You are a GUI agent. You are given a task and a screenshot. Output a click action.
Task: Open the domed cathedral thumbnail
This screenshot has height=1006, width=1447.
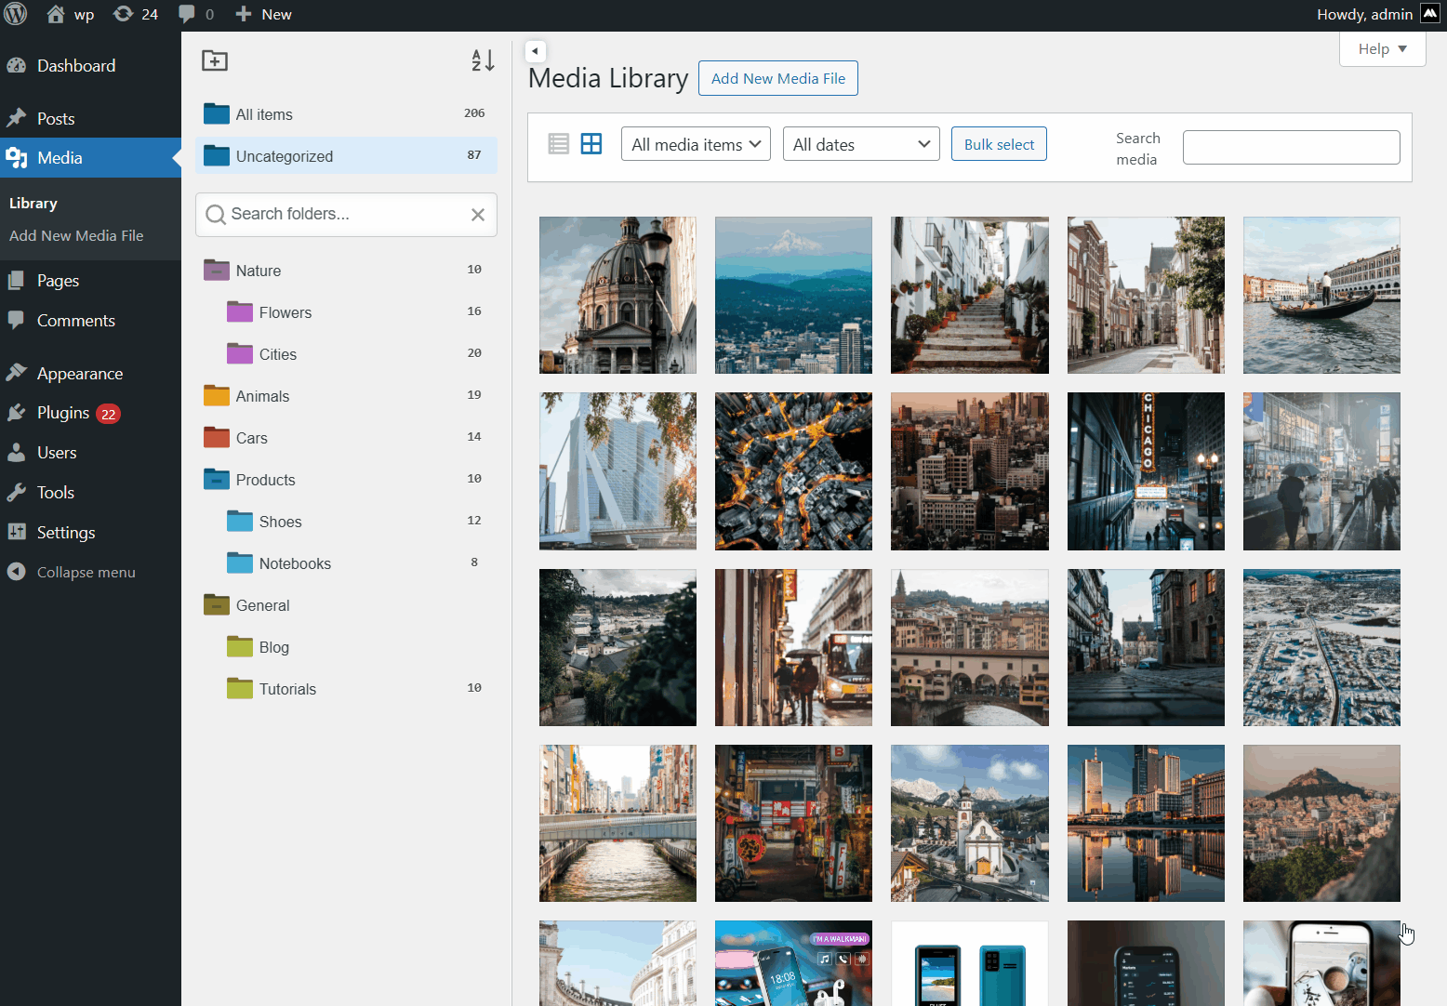point(617,296)
